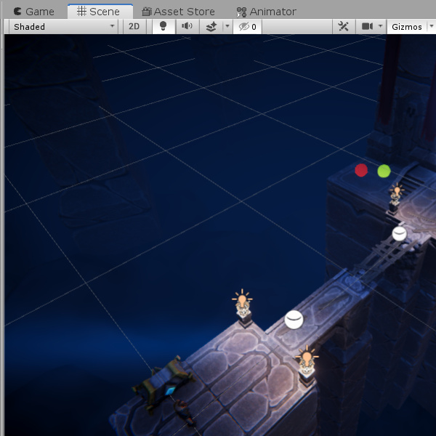Open the Asset Store tab
The height and width of the screenshot is (436, 436).
point(178,12)
